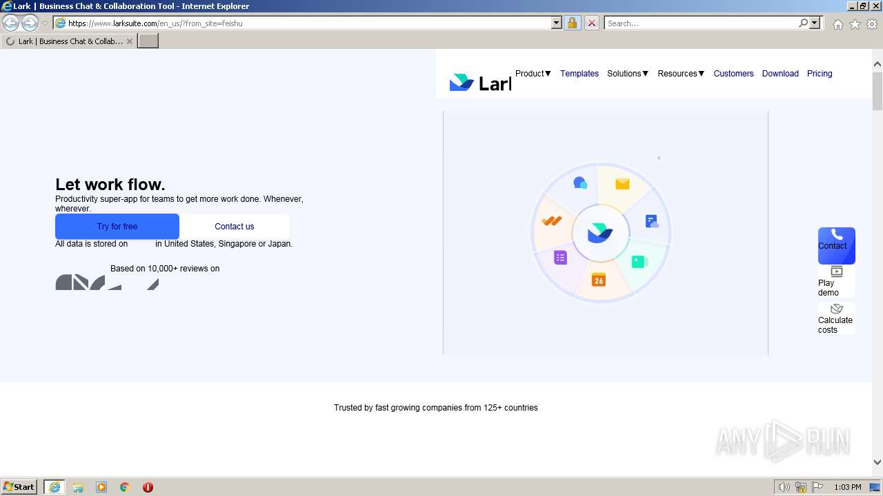Open a new browser tab
Screen dimensions: 883x496
point(148,41)
